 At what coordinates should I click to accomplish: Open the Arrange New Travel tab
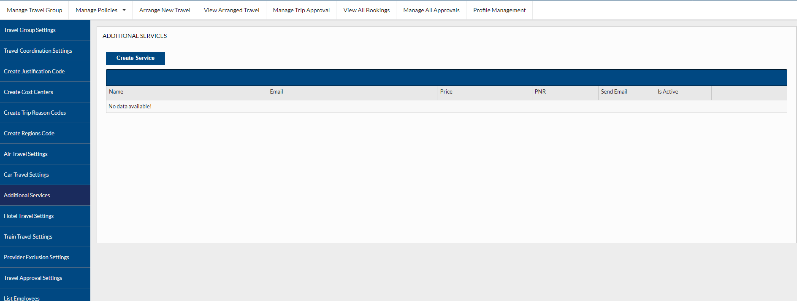(165, 10)
